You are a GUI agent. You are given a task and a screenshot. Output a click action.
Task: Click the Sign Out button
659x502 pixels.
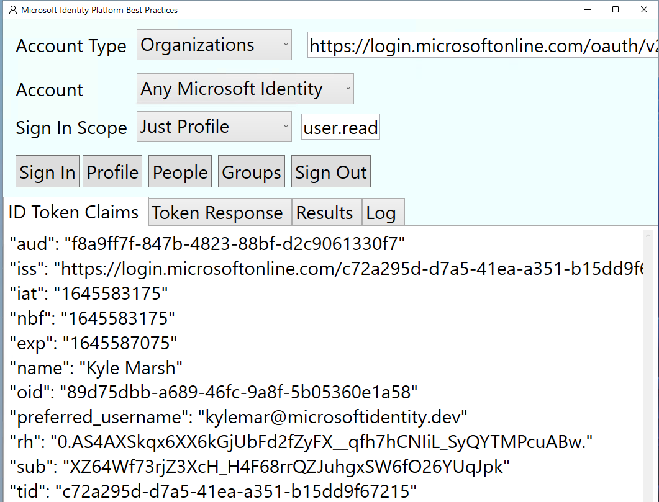click(x=331, y=171)
